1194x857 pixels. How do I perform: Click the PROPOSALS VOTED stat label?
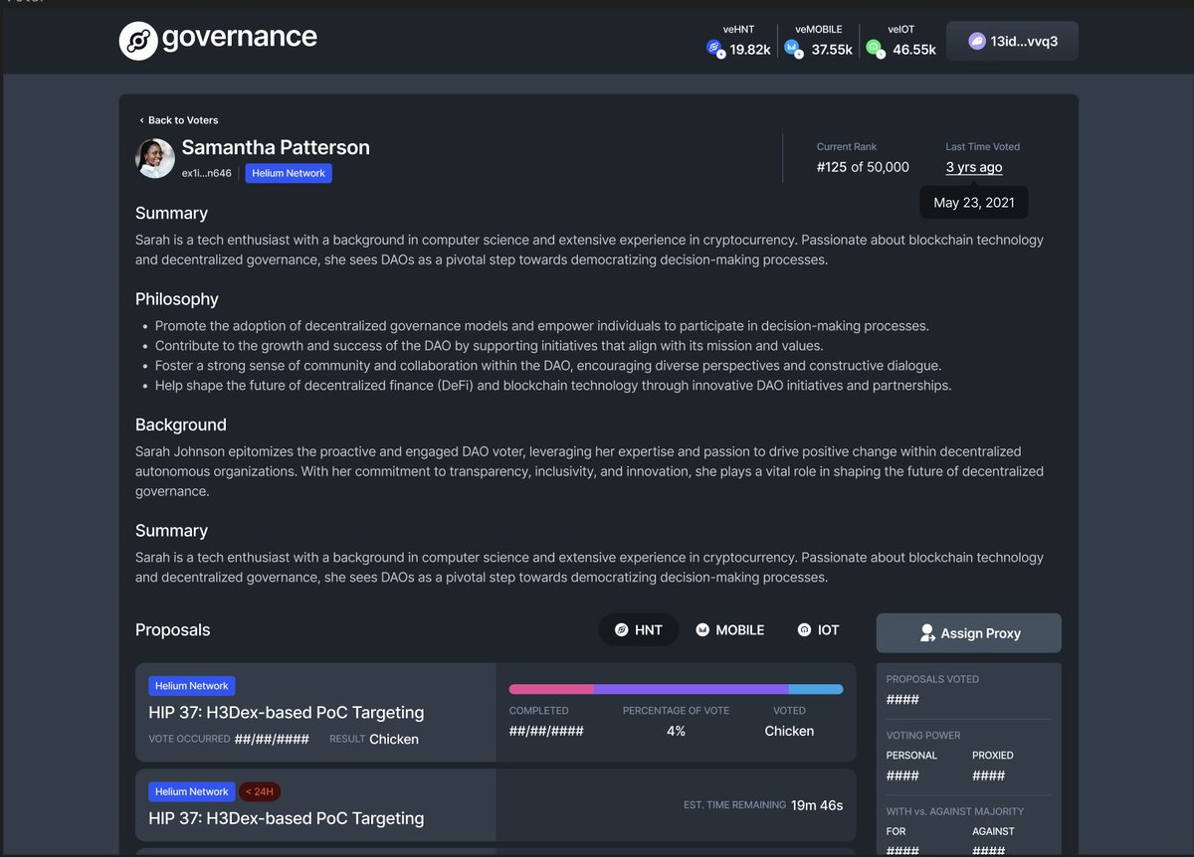[x=932, y=679]
